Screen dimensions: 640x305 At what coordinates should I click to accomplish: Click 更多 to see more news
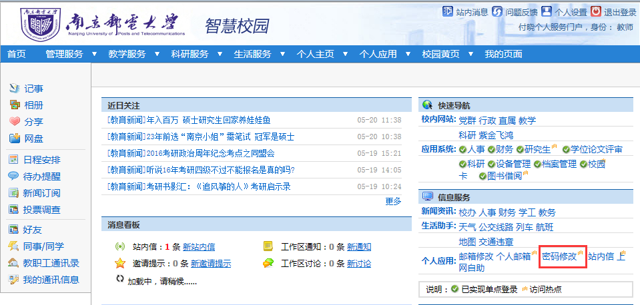[393, 201]
